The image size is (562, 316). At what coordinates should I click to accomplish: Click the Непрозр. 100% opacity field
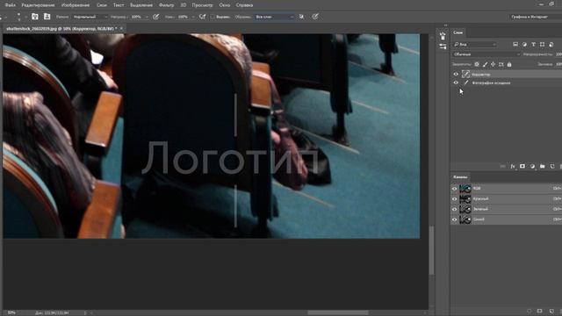coord(137,17)
